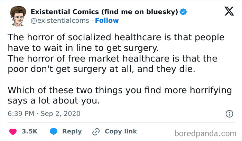Click the blue reply speech bubble icon
The height and width of the screenshot is (141, 242).
point(53,131)
